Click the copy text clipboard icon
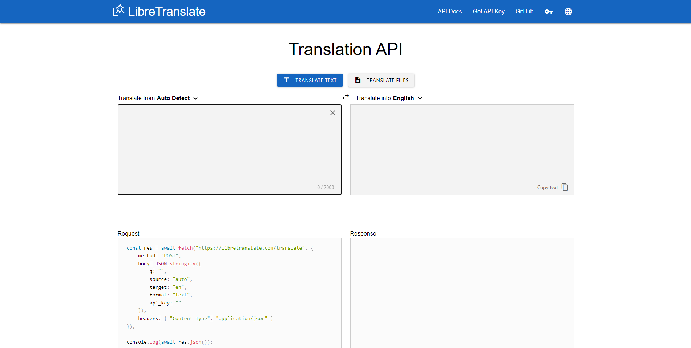The height and width of the screenshot is (348, 691). click(x=565, y=187)
